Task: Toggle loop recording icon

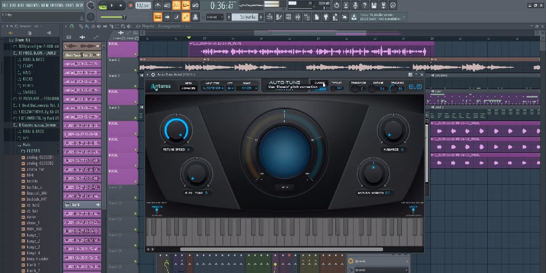Action: 195,5
